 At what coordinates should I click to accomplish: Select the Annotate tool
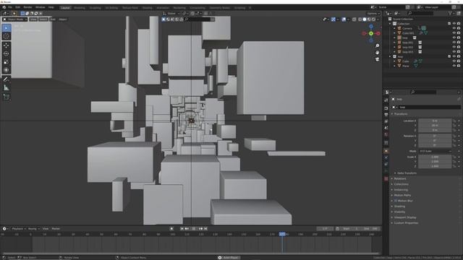(7, 79)
